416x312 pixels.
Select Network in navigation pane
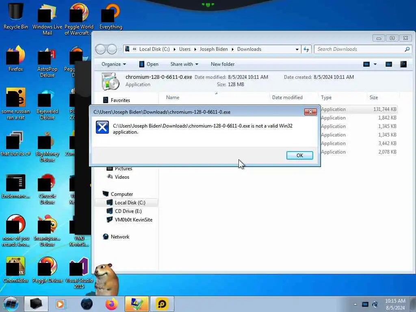[x=120, y=237]
